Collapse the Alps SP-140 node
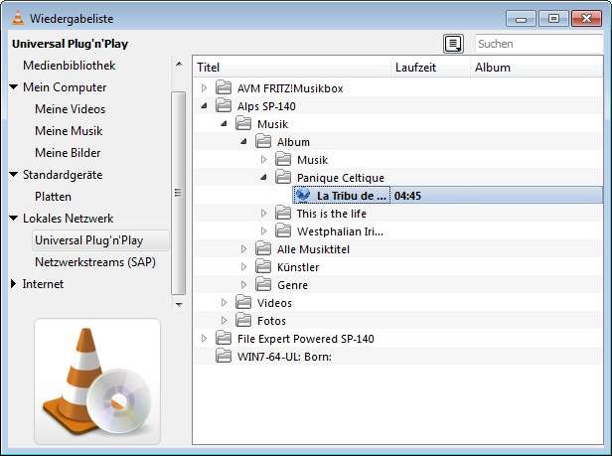Screen dimensions: 612x456 [204, 105]
